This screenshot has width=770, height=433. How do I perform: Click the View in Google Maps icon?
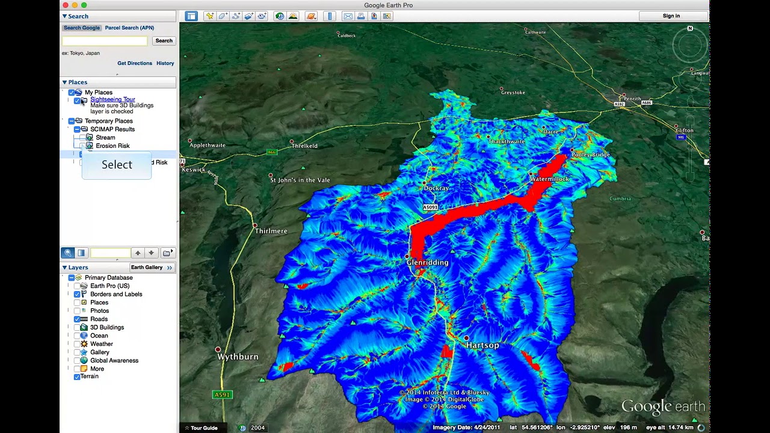387,16
